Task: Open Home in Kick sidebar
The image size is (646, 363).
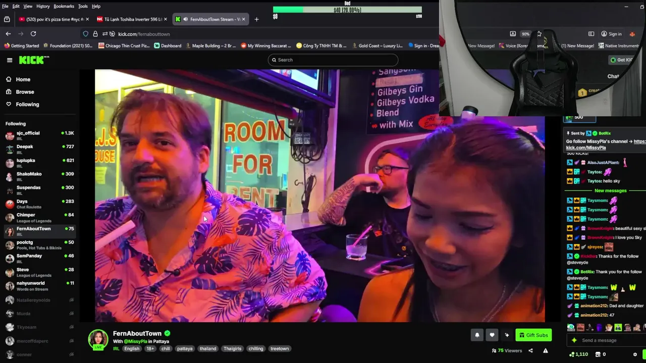Action: [x=23, y=79]
